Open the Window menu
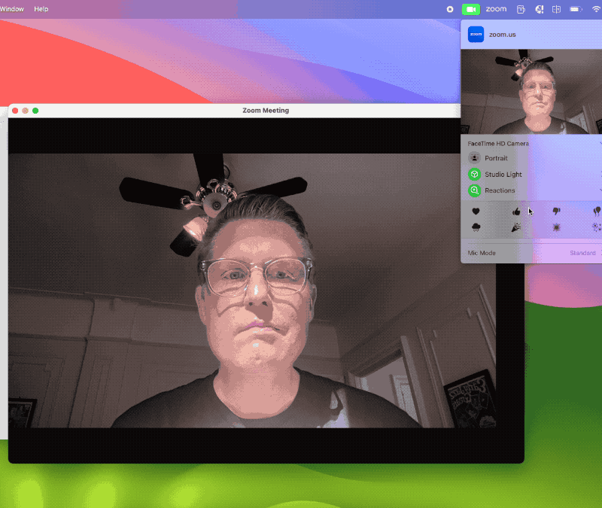The width and height of the screenshot is (602, 508). 12,9
